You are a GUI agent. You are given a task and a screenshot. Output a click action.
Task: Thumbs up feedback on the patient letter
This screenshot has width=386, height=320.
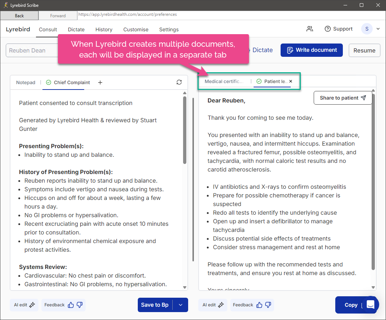coord(259,305)
